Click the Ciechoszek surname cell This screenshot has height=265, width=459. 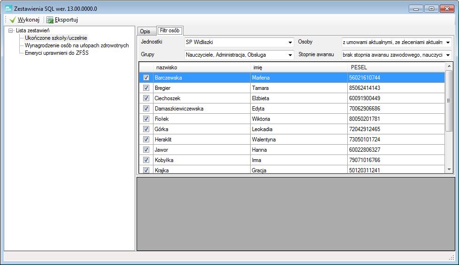[202, 98]
